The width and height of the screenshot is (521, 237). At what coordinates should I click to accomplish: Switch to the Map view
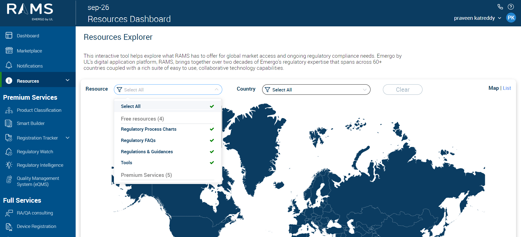click(494, 88)
